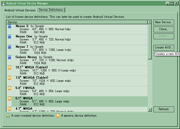Click the 4.7" WXGA device icon
Viewport: 180px width, 129px height.
(x=10, y=109)
